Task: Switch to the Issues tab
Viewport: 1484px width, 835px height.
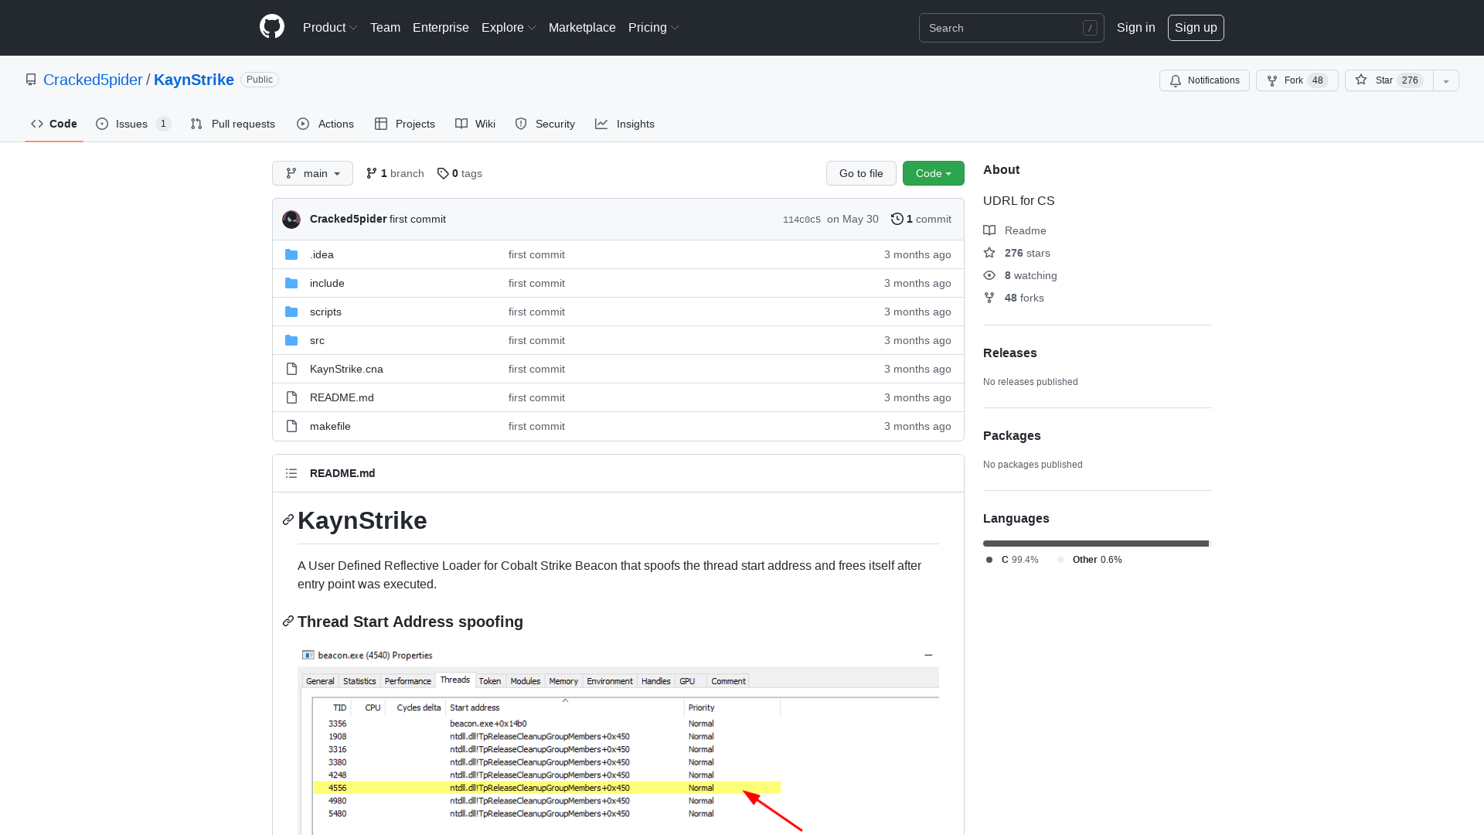Action: [x=133, y=124]
